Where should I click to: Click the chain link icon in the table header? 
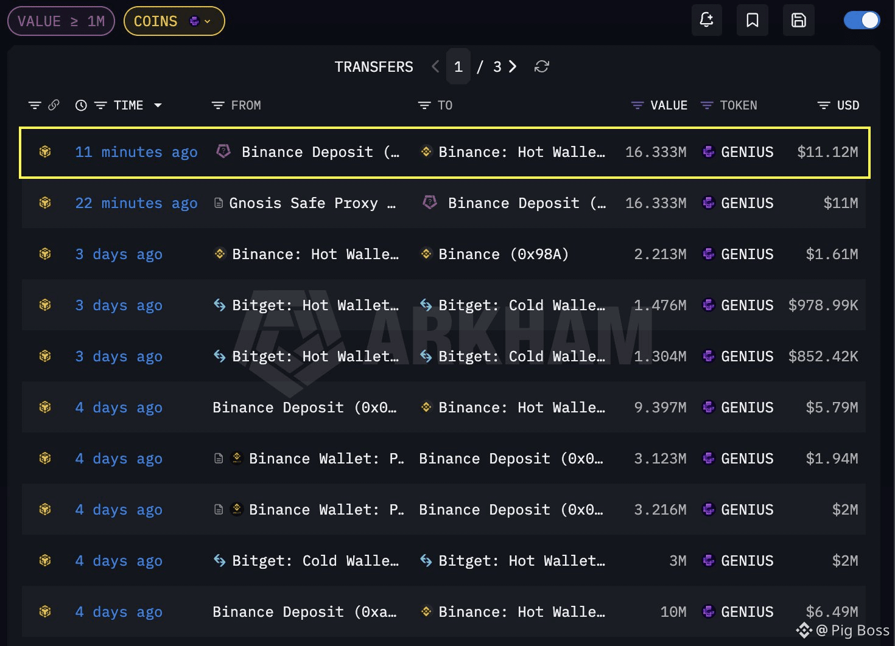point(54,105)
